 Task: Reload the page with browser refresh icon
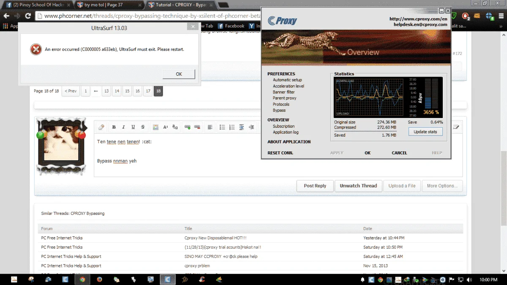pyautogui.click(x=28, y=16)
